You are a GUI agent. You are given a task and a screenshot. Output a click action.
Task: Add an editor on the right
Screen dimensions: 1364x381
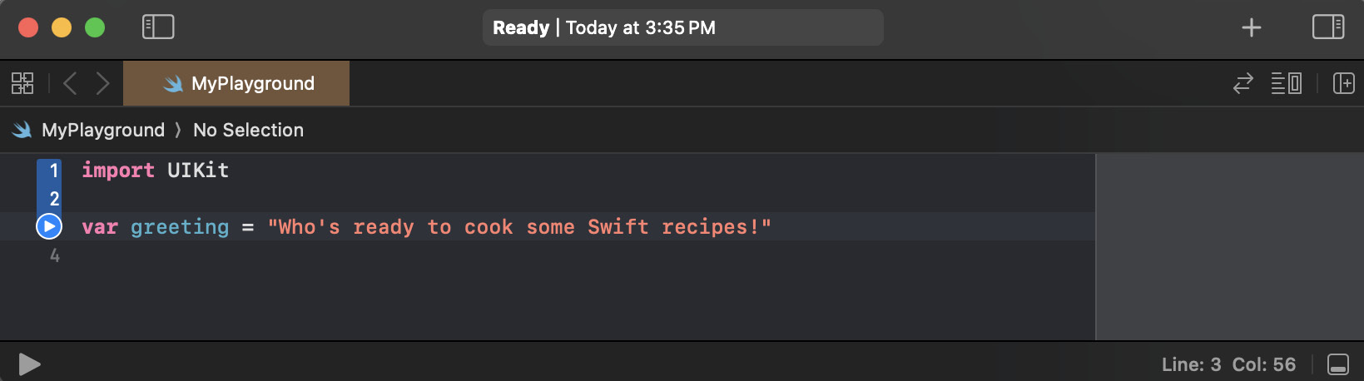1343,83
